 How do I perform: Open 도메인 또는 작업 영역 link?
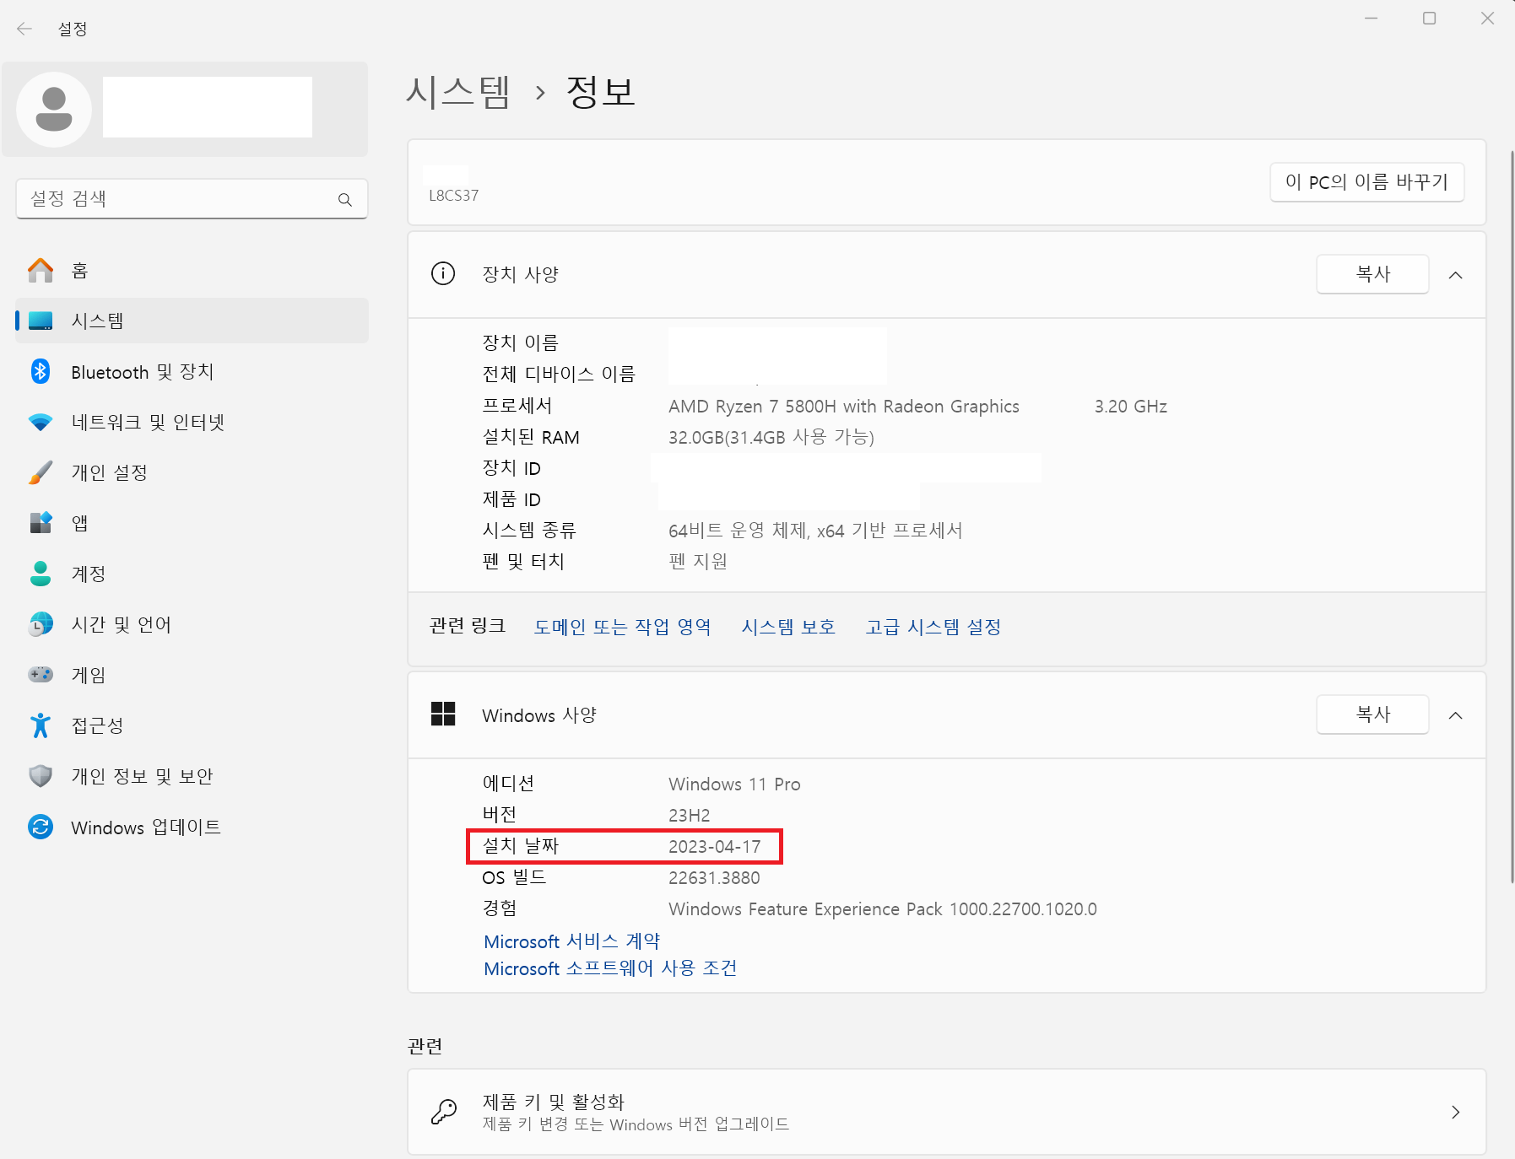(622, 627)
